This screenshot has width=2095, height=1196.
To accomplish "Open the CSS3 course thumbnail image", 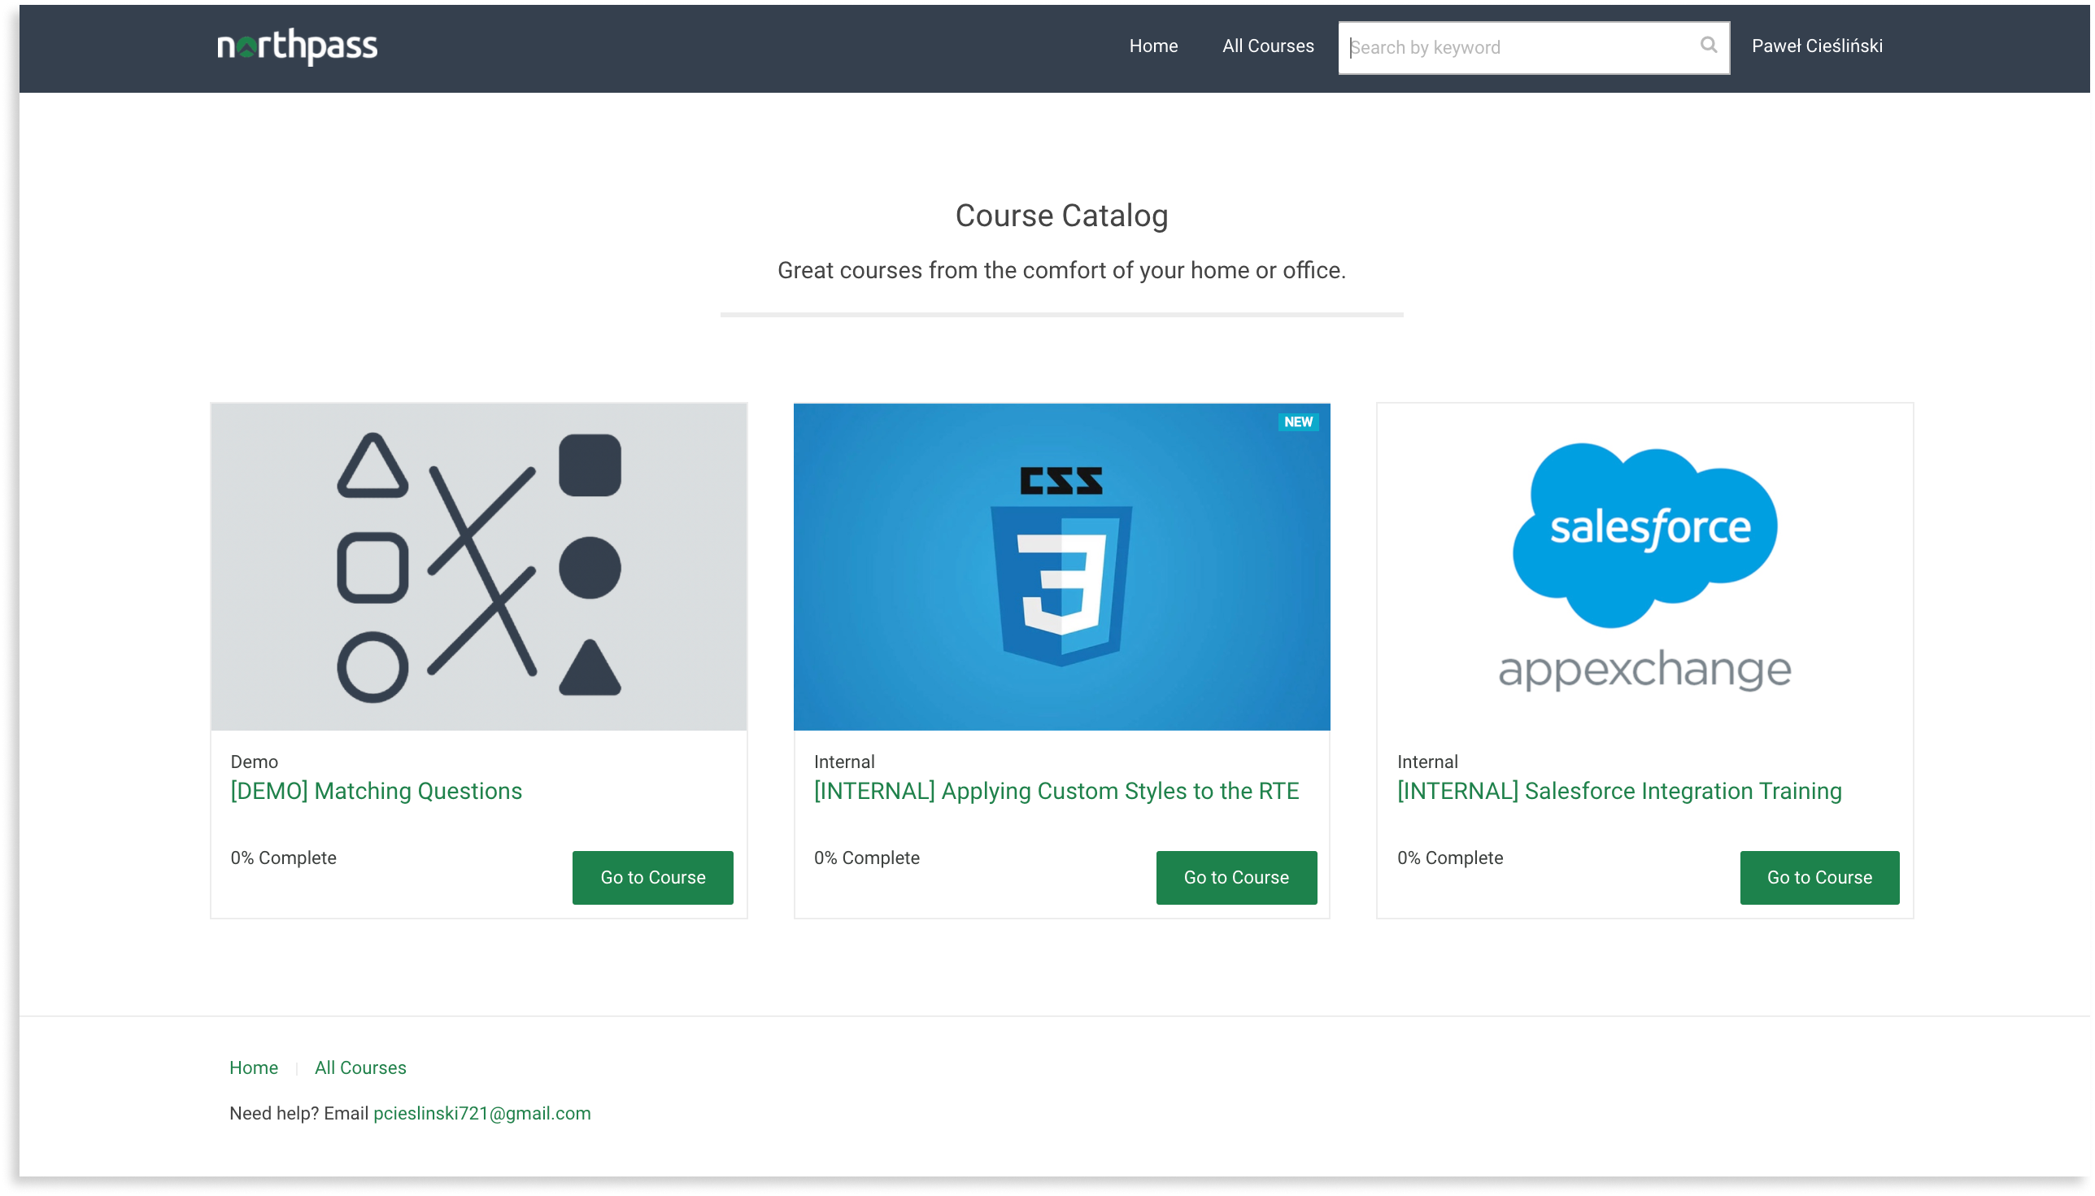I will (x=1061, y=567).
